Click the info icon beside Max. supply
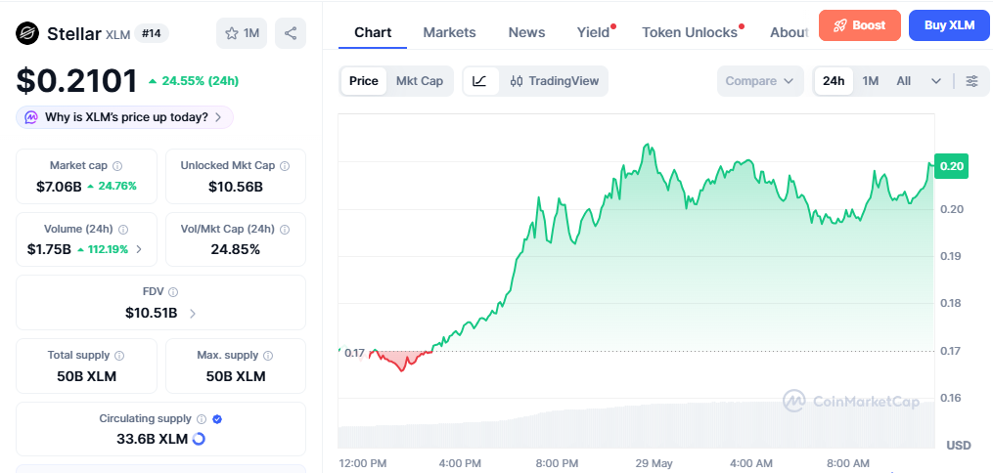The height and width of the screenshot is (473, 993). pos(268,356)
